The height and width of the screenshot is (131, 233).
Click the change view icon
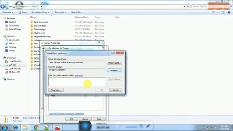(214, 12)
